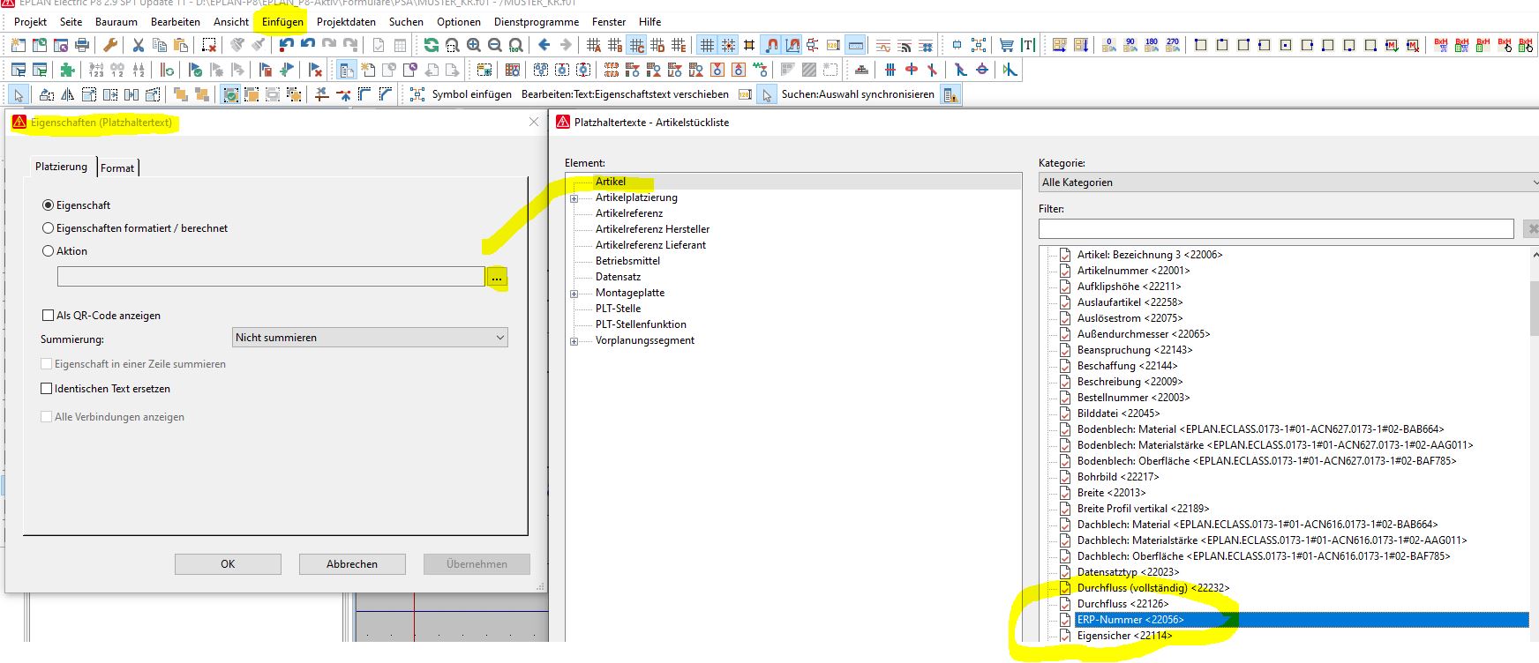Select Beschreibung <22009> property
This screenshot has width=1539, height=663.
coord(1130,382)
